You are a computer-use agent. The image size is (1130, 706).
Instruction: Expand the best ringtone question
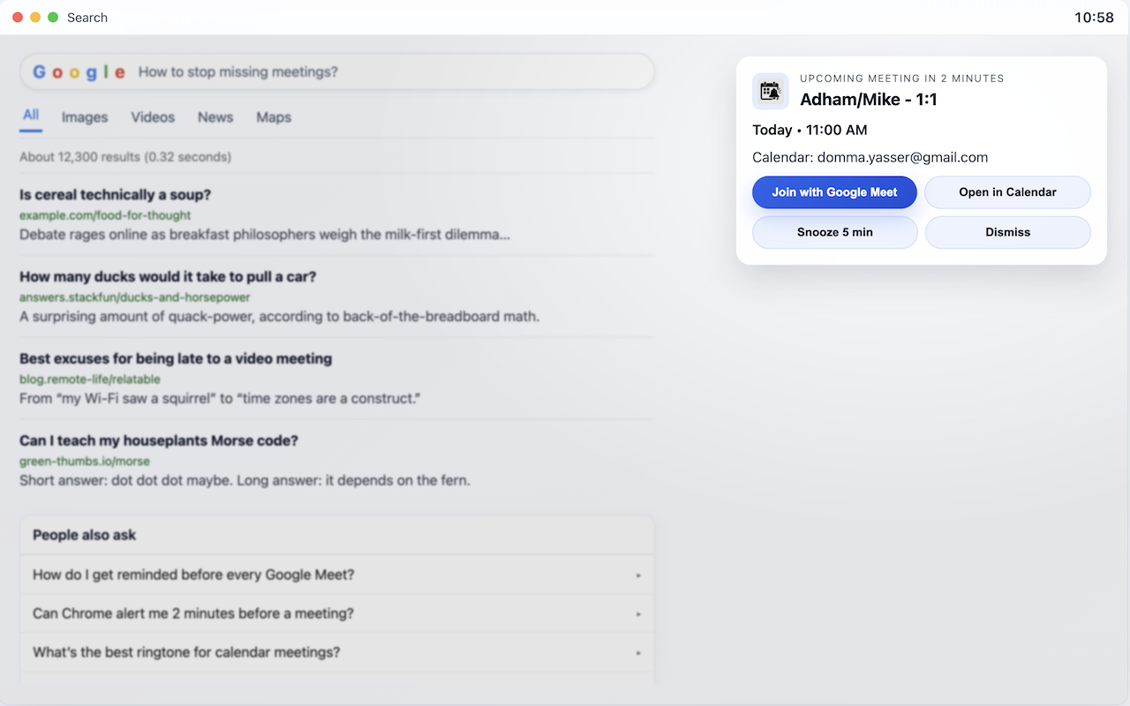click(337, 652)
